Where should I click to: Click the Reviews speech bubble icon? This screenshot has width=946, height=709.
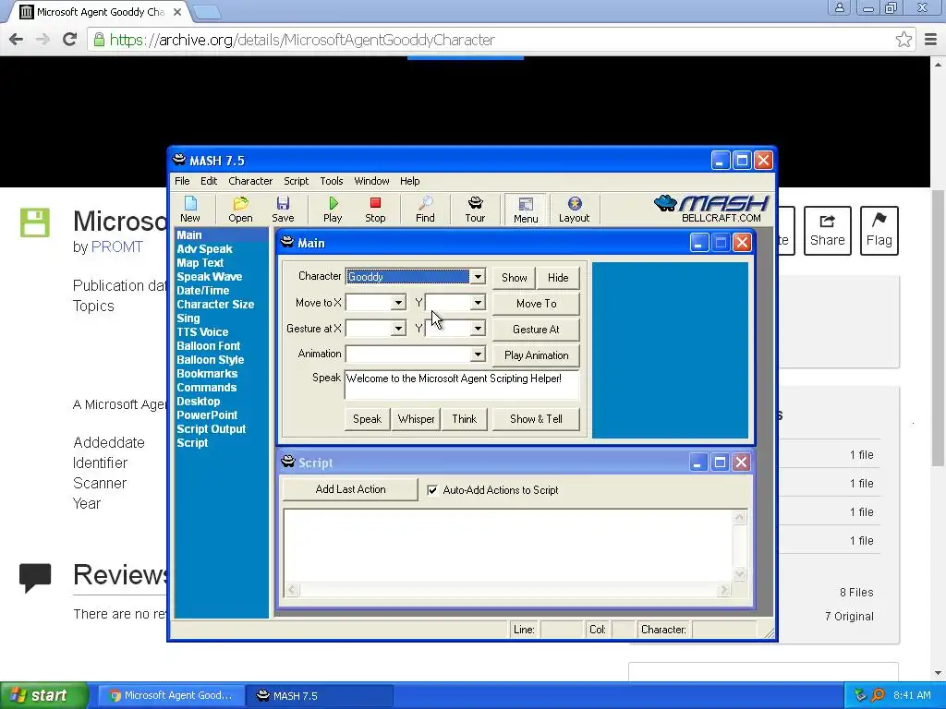tap(35, 578)
